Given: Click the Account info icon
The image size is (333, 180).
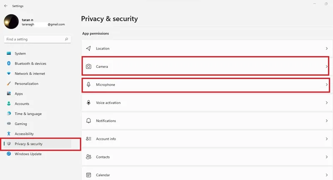Looking at the screenshot, I should 89,139.
